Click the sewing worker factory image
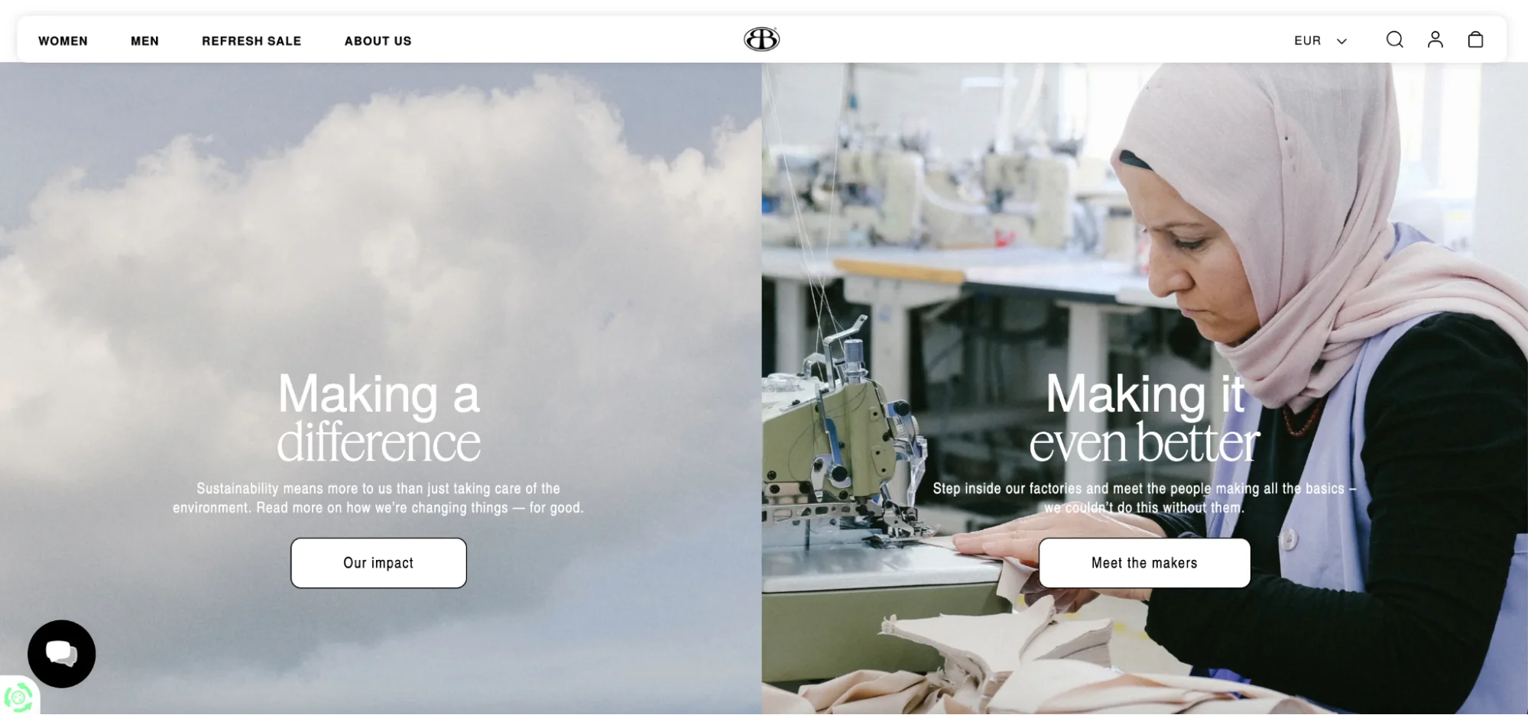 click(x=1144, y=229)
